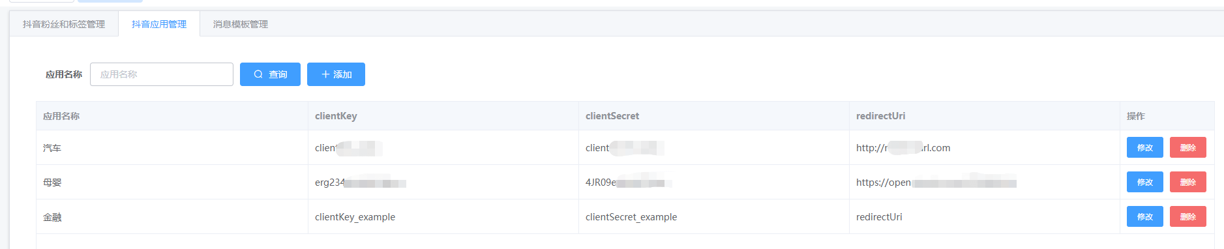Focus the 应用名称 search input field

(x=162, y=74)
